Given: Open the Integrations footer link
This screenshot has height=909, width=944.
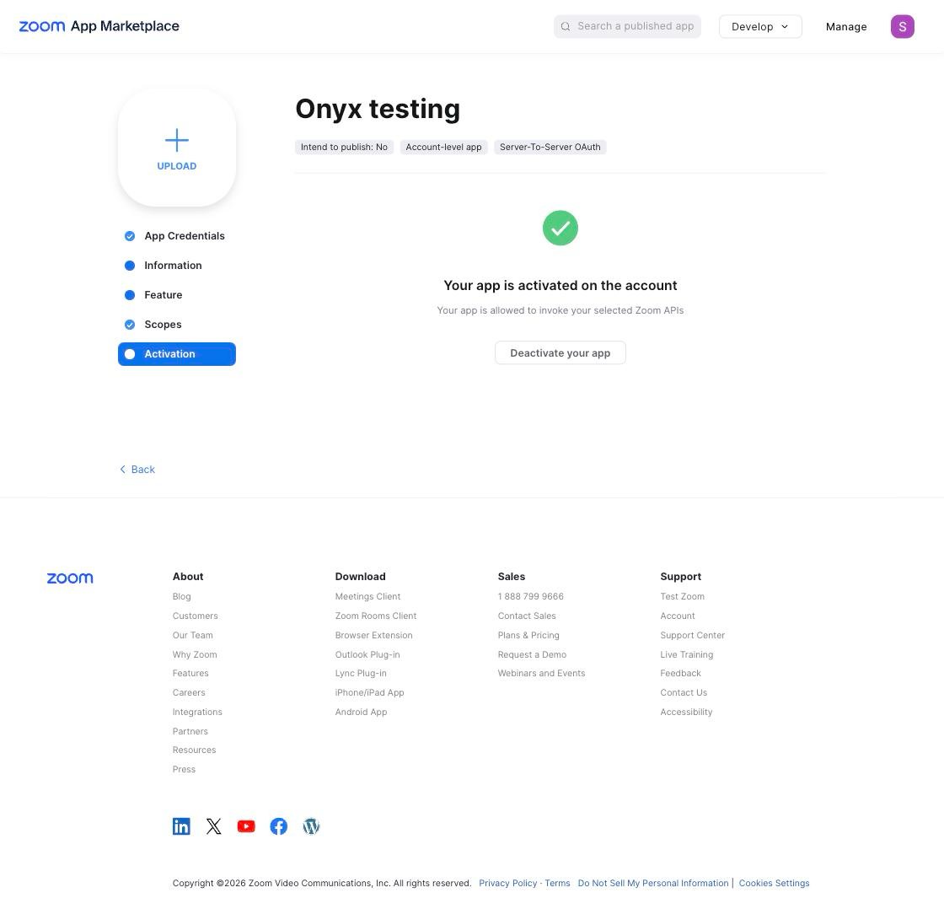Looking at the screenshot, I should [x=197, y=712].
